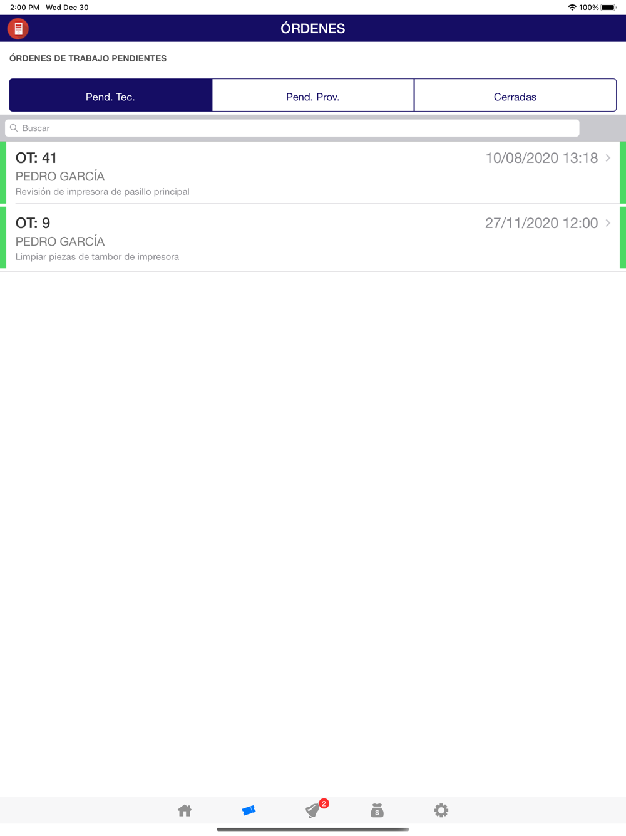This screenshot has height=836, width=626.
Task: Open the Home tab icon
Action: pyautogui.click(x=185, y=810)
